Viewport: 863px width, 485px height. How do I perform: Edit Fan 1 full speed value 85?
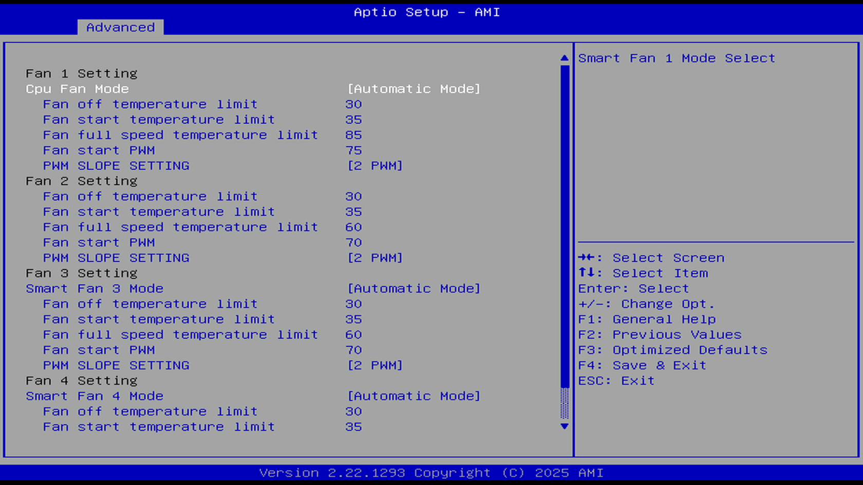tap(353, 135)
